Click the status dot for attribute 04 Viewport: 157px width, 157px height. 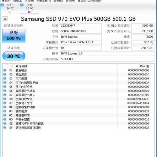pos(5,83)
